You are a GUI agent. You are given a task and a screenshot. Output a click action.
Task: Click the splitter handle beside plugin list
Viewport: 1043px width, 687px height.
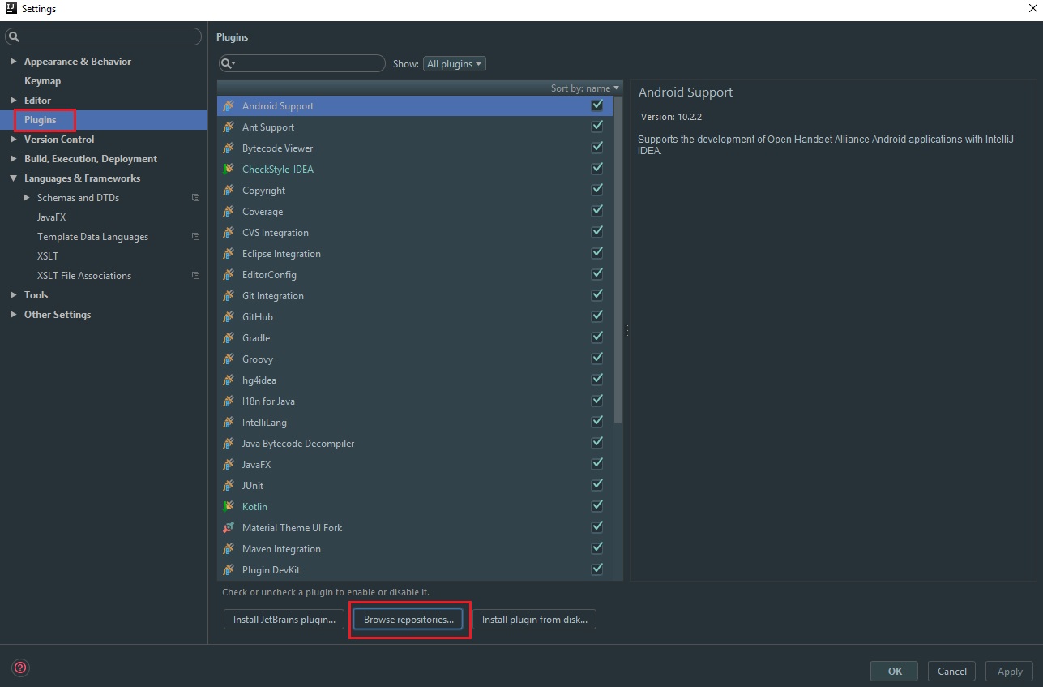click(x=626, y=331)
